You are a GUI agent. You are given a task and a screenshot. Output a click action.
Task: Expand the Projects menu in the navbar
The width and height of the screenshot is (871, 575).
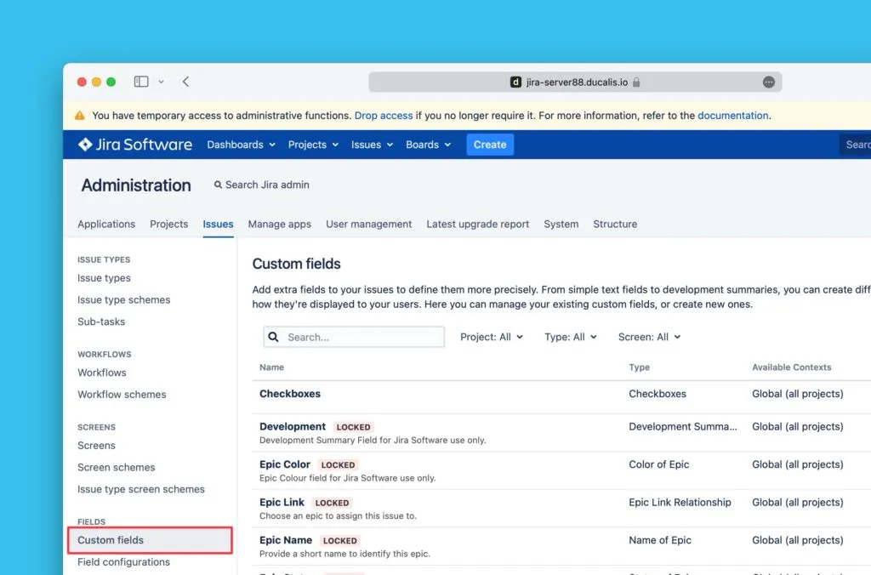[313, 145]
